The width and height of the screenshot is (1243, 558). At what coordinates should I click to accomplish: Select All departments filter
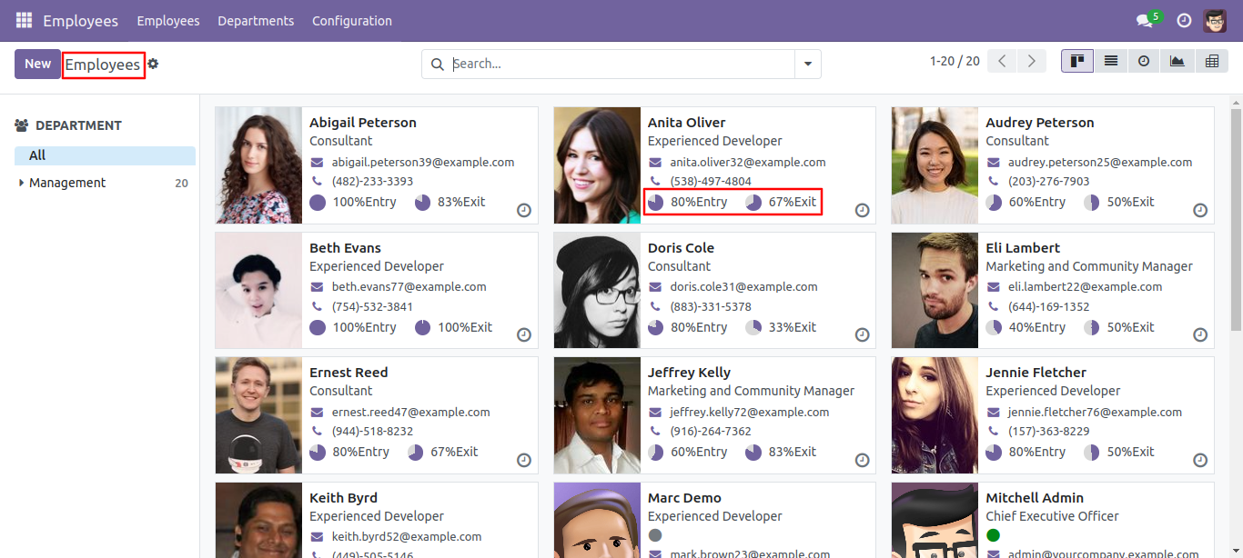pyautogui.click(x=105, y=155)
